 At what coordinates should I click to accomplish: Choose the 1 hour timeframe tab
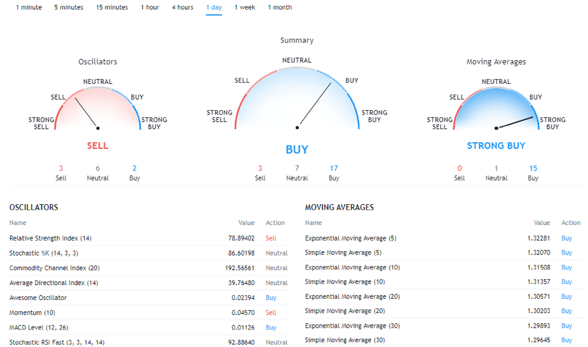[x=150, y=8]
